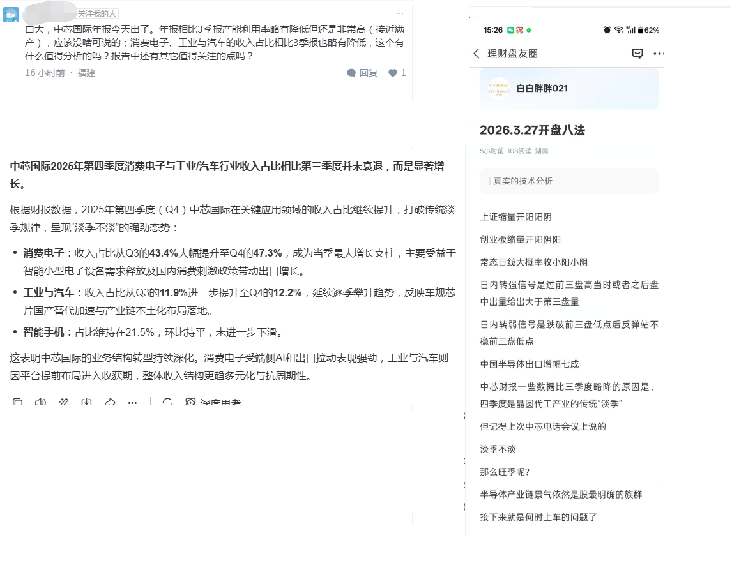Open the ellipsis menu on the comment post
The width and height of the screenshot is (755, 570).
(x=400, y=13)
